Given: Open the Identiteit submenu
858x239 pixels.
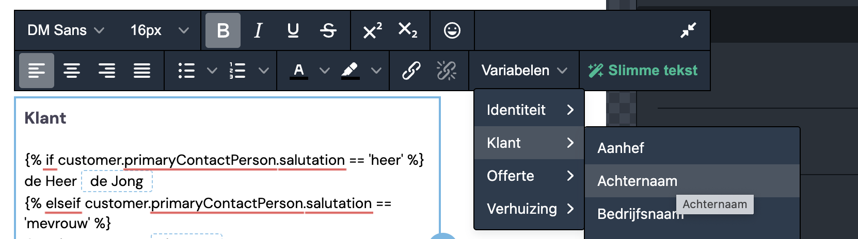Looking at the screenshot, I should tap(529, 110).
